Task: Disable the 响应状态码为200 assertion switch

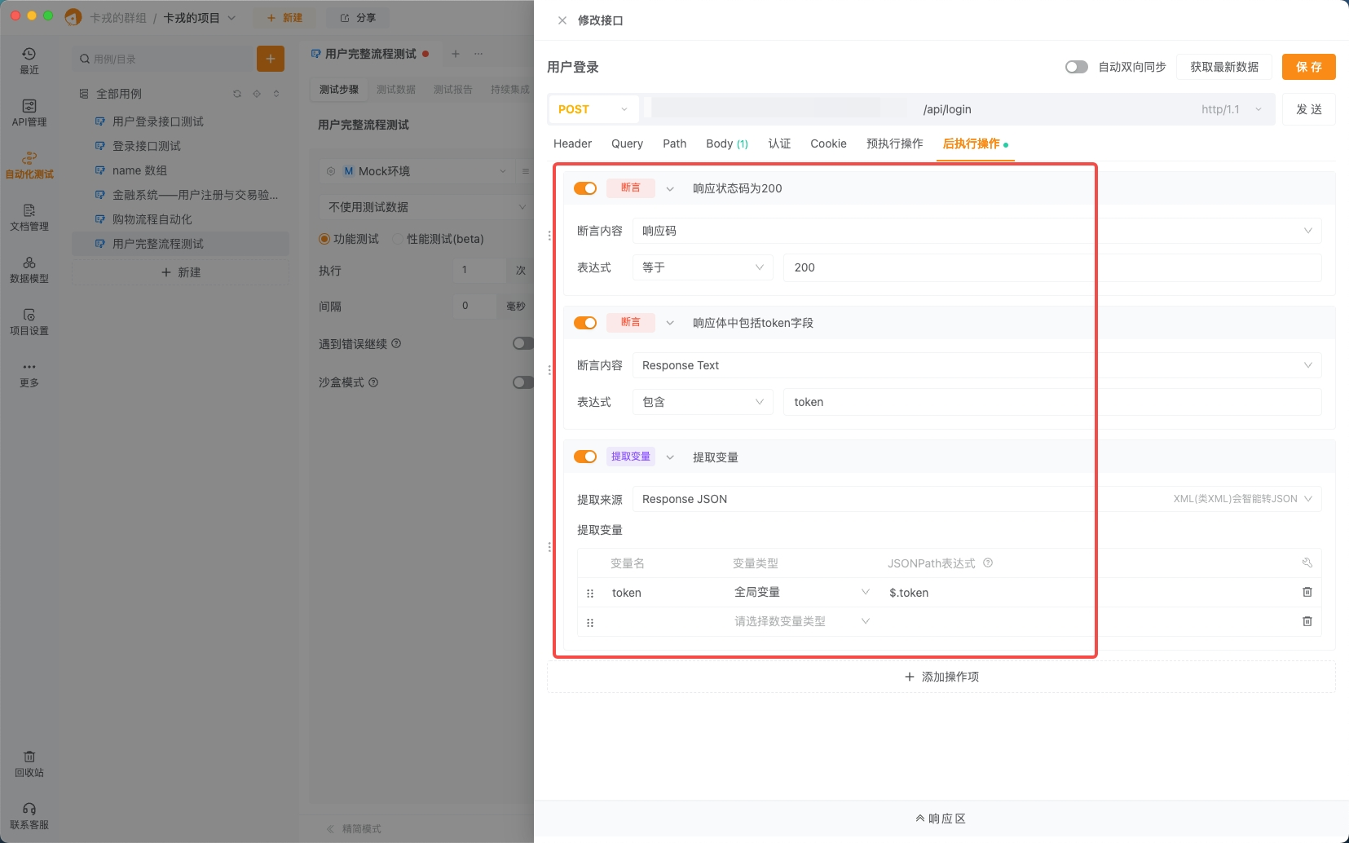Action: coord(585,188)
